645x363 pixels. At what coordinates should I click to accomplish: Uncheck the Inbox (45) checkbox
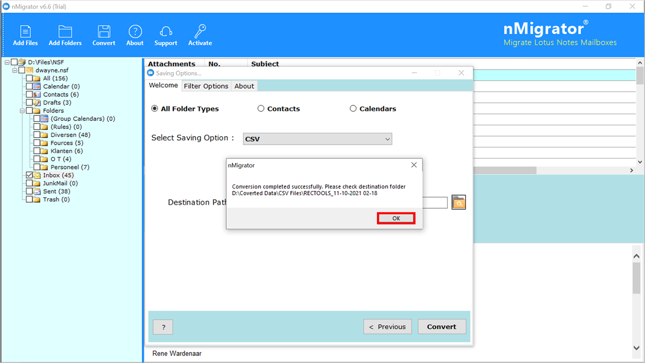pyautogui.click(x=29, y=175)
